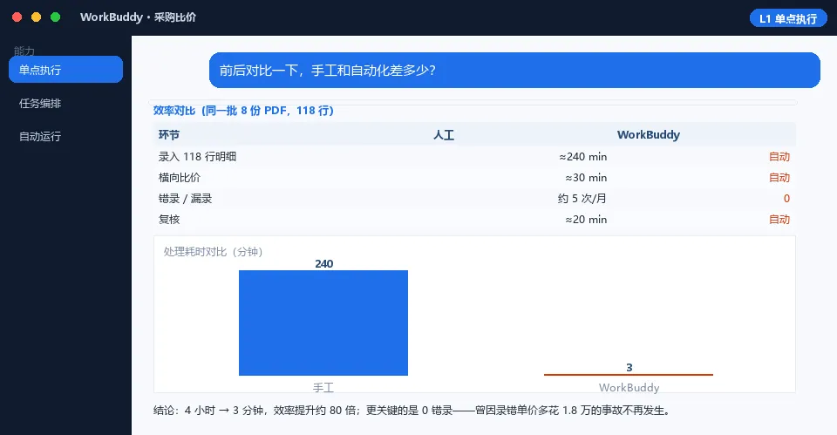
Task: Click the 约 5 次/月 cell
Action: 582,199
